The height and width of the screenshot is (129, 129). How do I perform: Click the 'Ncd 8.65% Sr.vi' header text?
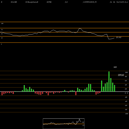pos(122,2)
